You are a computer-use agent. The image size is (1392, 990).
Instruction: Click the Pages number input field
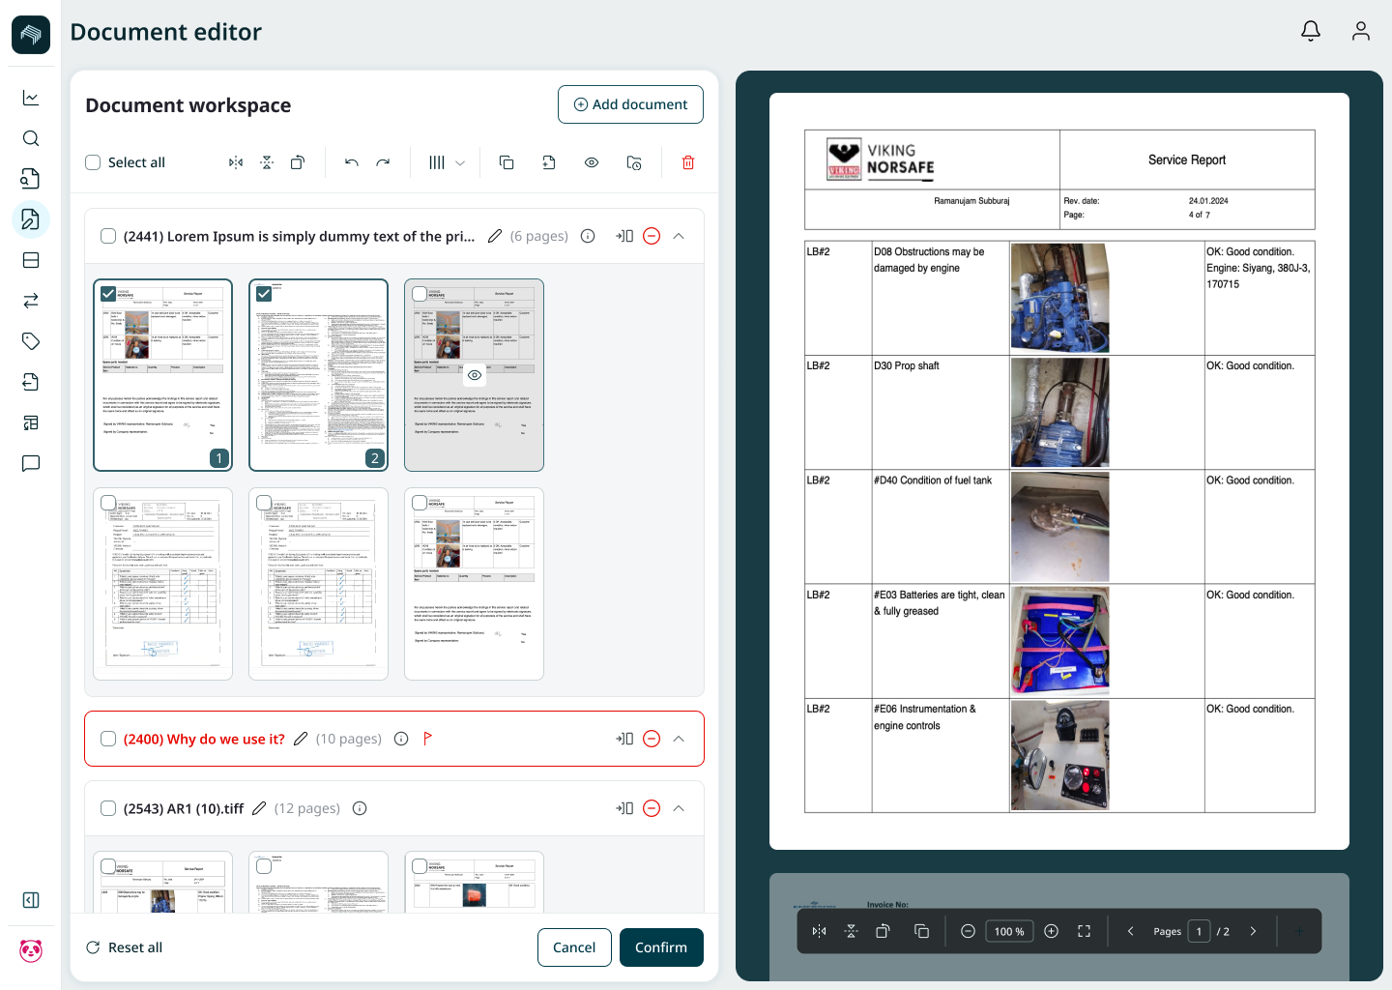(1199, 931)
